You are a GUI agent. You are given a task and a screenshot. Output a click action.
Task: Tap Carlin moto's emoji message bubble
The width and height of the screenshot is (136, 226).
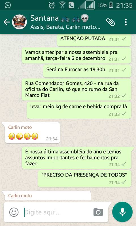pos(32,133)
